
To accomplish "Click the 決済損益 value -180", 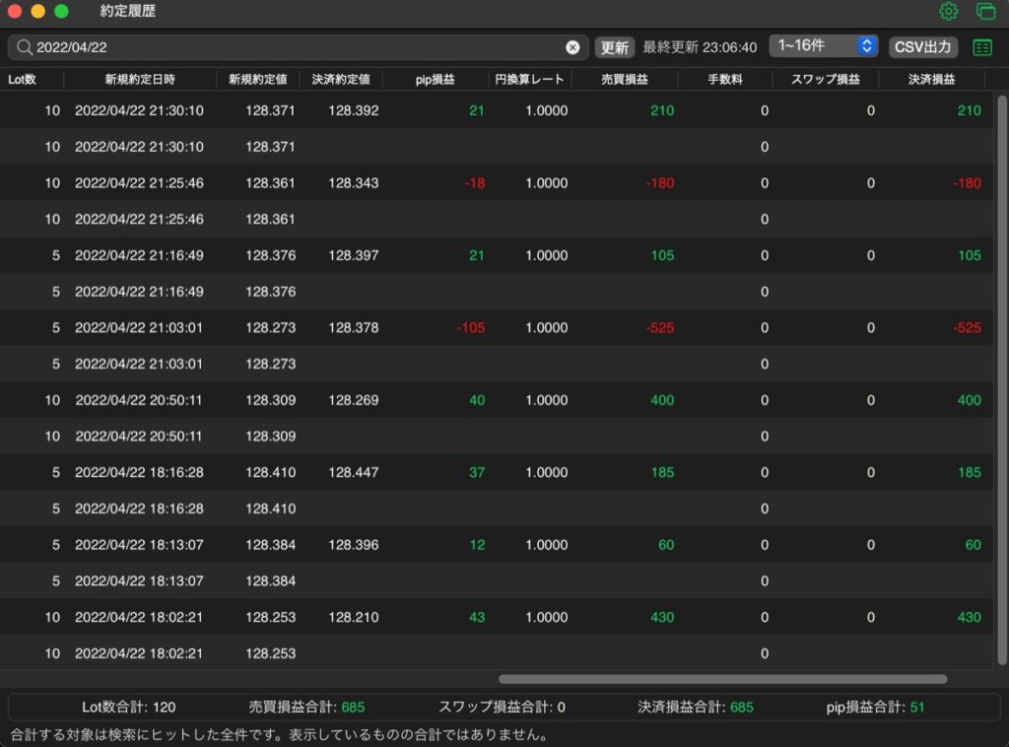I will pyautogui.click(x=967, y=182).
